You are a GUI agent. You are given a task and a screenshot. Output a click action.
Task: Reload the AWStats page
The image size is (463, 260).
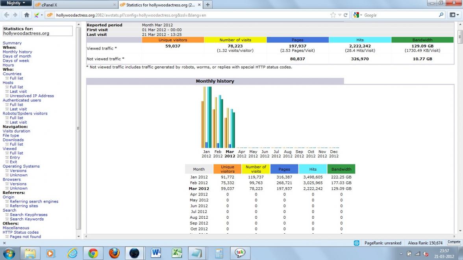coord(345,15)
